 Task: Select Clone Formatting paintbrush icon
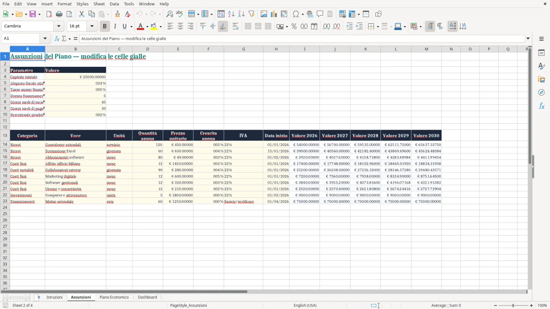[117, 14]
